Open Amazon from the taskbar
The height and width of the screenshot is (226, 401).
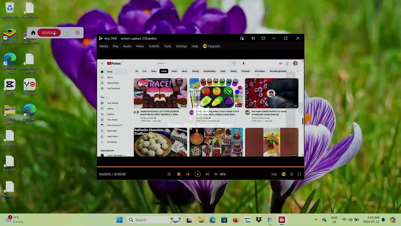point(247,220)
